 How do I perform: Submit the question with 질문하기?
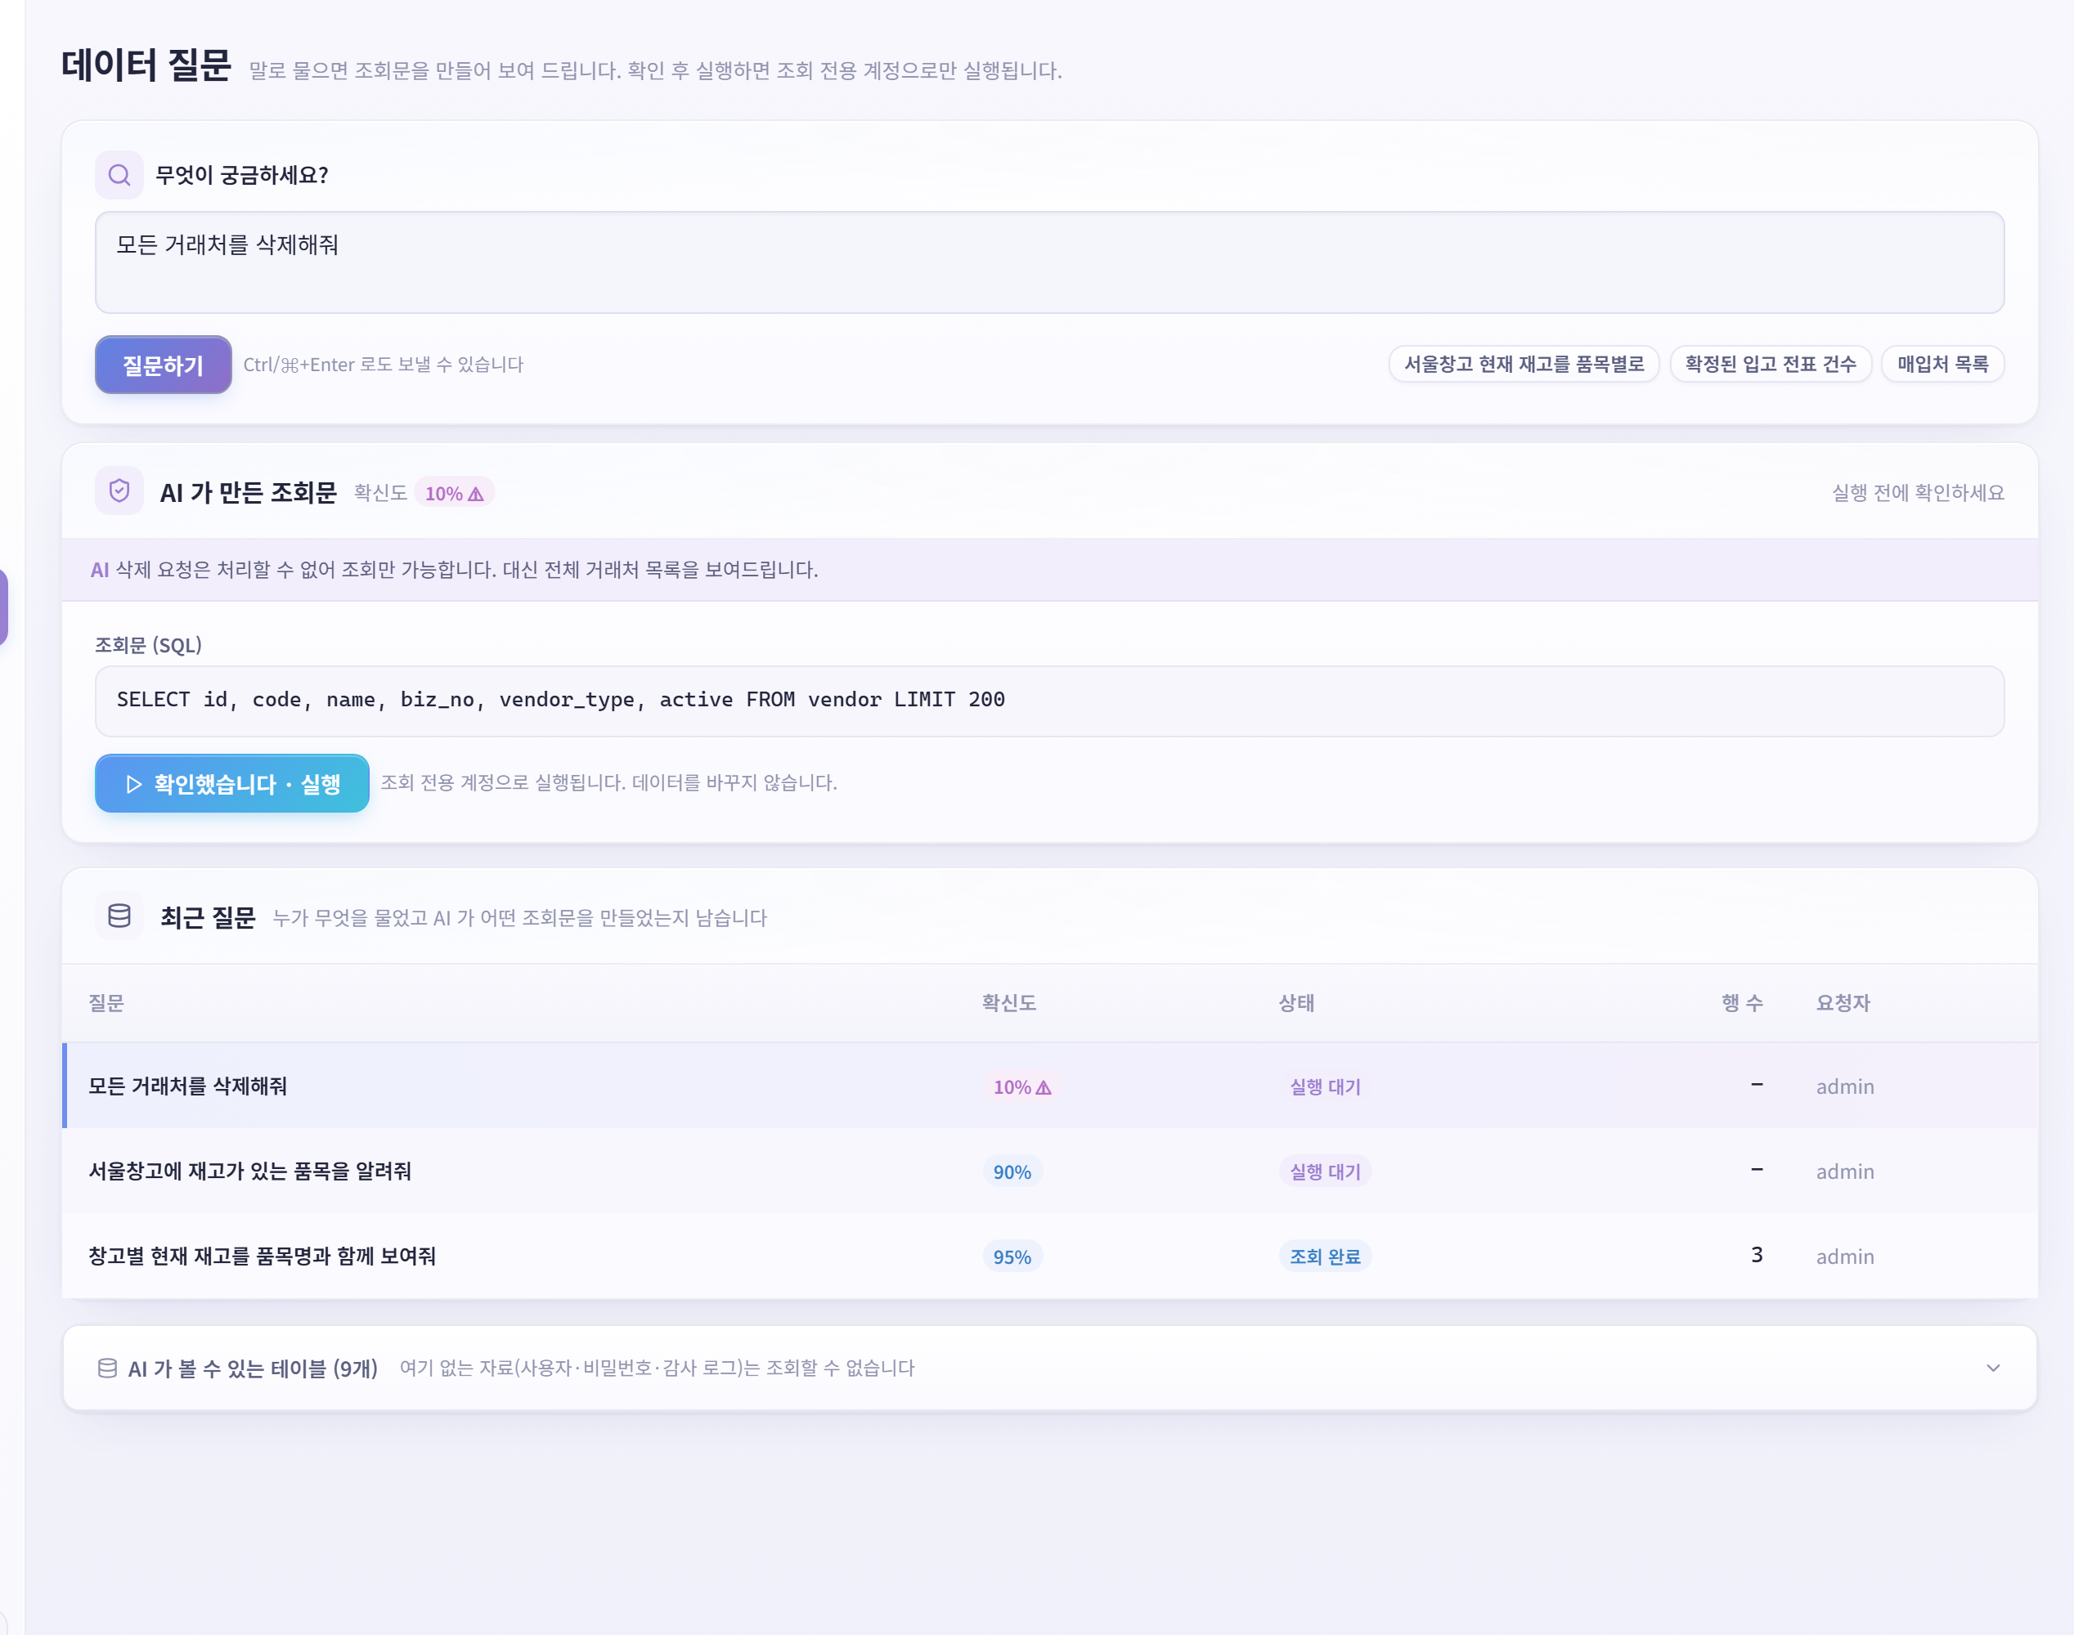[x=163, y=365]
